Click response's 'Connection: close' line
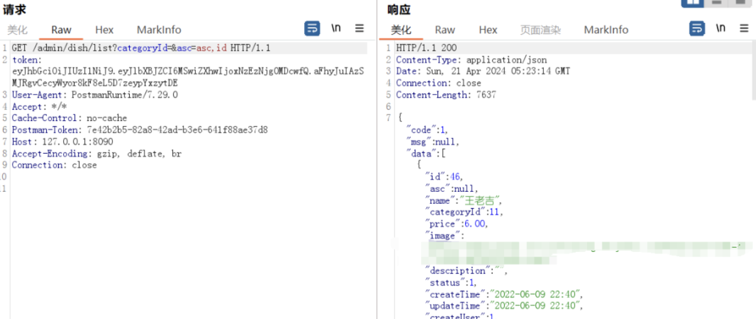The width and height of the screenshot is (756, 319). click(x=439, y=83)
